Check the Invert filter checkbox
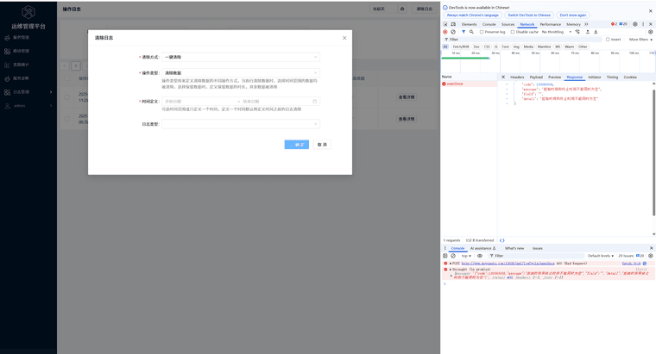 tap(608, 40)
